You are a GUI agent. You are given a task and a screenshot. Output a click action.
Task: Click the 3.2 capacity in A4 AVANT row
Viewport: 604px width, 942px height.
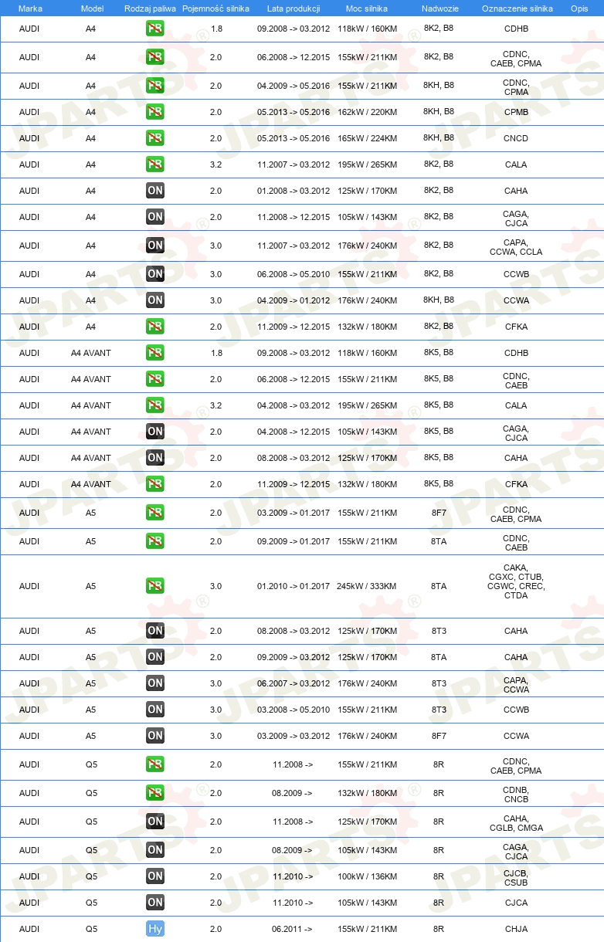(x=215, y=405)
